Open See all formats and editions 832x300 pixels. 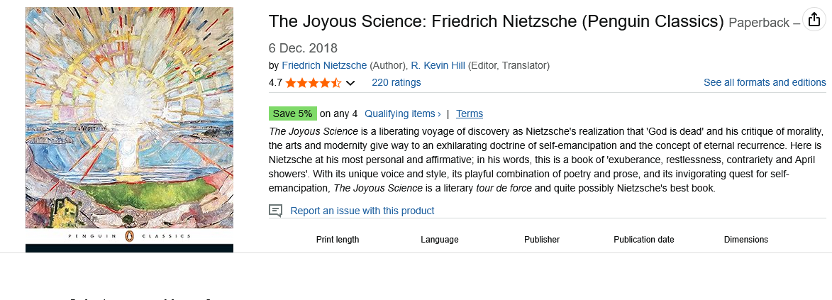(765, 82)
